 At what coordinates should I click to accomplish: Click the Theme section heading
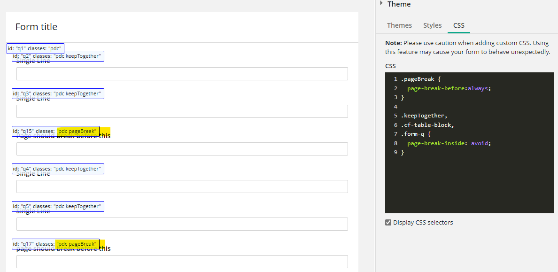[399, 4]
